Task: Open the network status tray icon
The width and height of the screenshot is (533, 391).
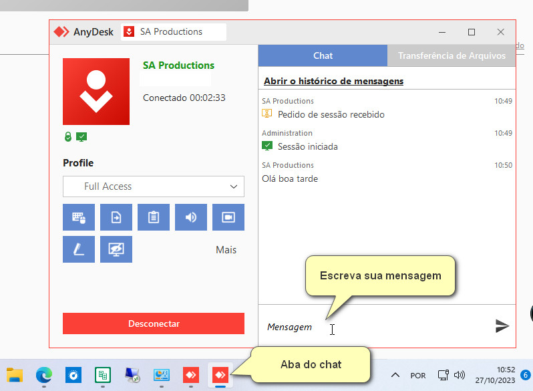Action: (x=443, y=375)
